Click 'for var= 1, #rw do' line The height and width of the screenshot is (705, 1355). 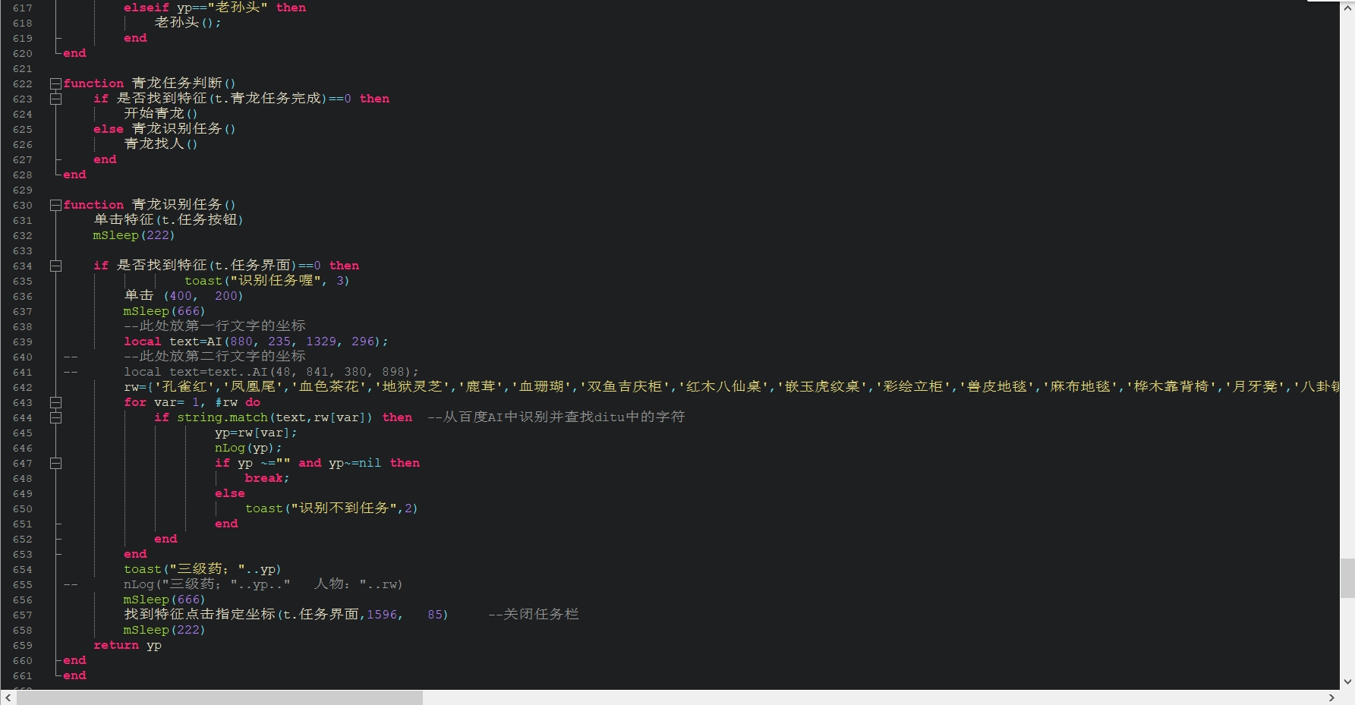(192, 402)
